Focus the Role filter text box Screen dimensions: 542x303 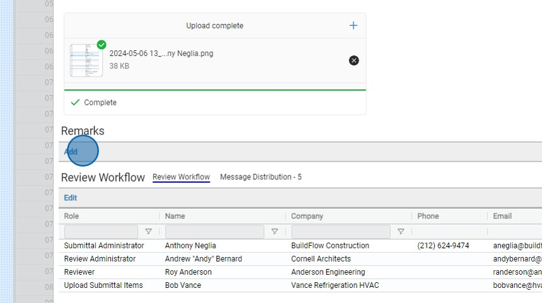point(101,231)
